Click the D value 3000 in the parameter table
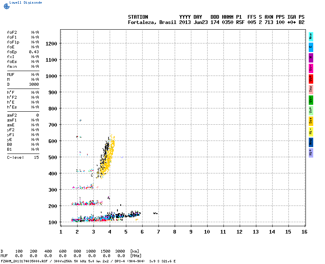Screen dimensions: 325x264 point(34,84)
